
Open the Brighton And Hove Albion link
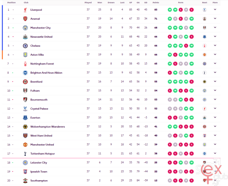(46, 73)
